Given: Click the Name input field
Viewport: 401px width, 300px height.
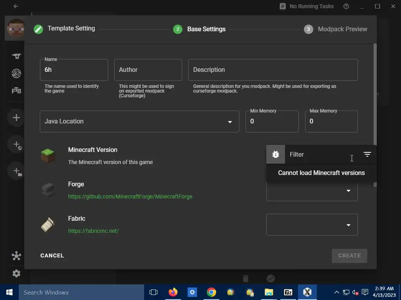Looking at the screenshot, I should click(x=74, y=70).
